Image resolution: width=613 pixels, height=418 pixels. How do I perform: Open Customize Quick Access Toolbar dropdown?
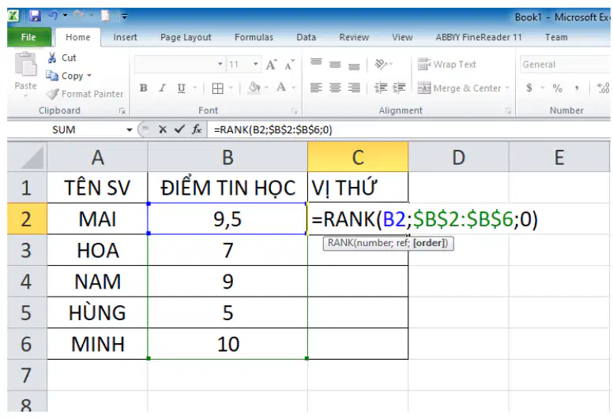pyautogui.click(x=124, y=17)
